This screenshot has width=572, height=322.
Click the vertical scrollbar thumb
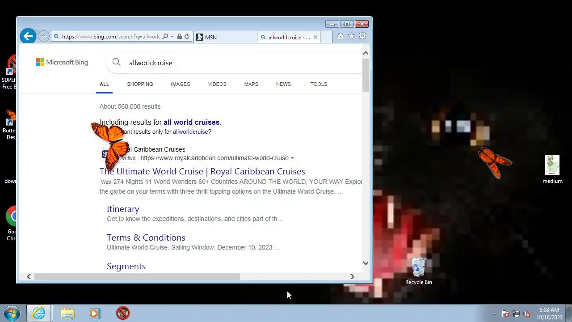[x=366, y=75]
